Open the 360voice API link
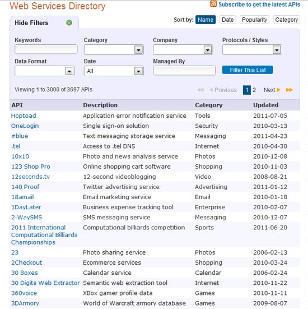 [x=24, y=293]
